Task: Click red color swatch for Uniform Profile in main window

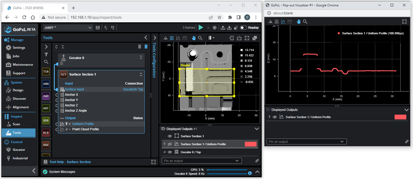Action: click(x=251, y=144)
